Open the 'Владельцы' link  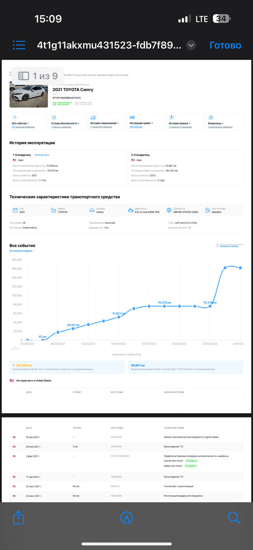[215, 123]
